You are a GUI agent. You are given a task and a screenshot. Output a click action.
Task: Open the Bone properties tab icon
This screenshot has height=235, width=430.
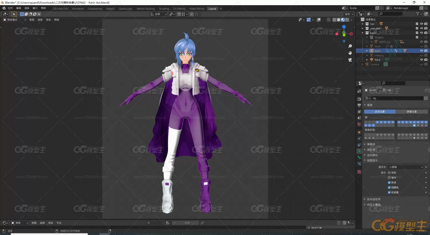click(x=359, y=158)
